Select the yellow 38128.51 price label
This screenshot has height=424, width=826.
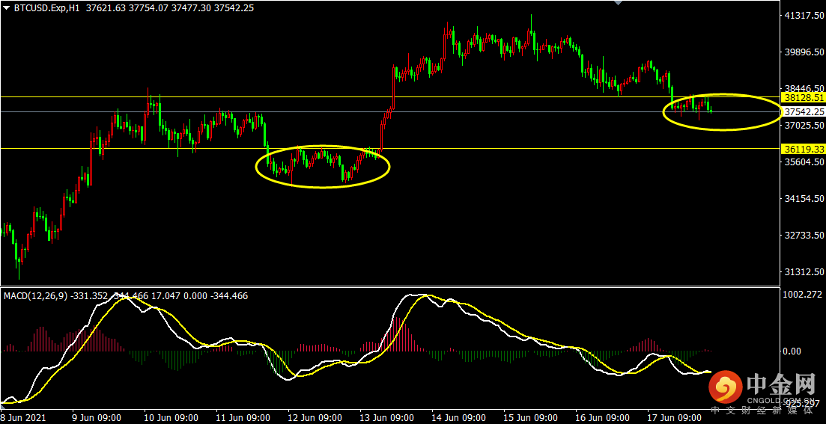pyautogui.click(x=804, y=98)
